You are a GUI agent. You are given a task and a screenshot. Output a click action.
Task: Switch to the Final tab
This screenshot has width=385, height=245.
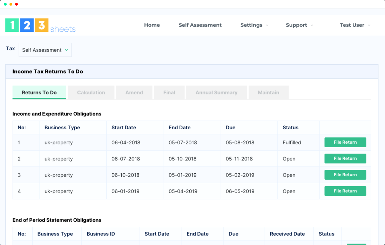[169, 92]
